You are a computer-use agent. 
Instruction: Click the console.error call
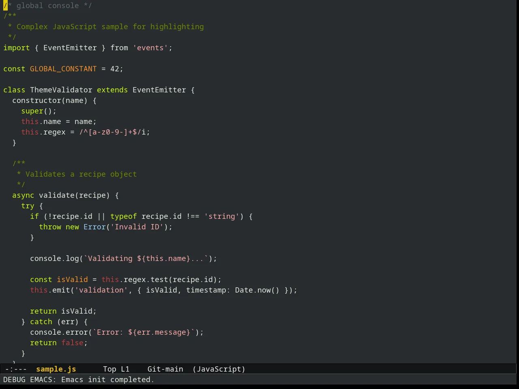coord(59,332)
